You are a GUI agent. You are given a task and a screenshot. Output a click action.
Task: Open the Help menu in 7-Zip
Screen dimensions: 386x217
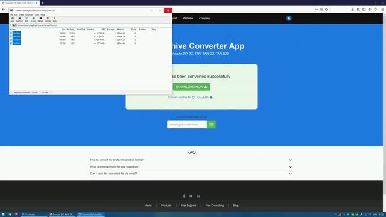[x=43, y=14]
